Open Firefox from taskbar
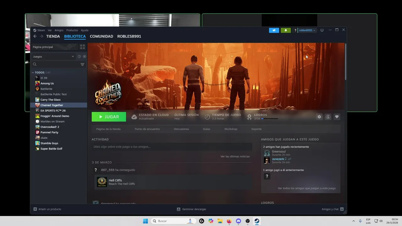 click(229, 221)
